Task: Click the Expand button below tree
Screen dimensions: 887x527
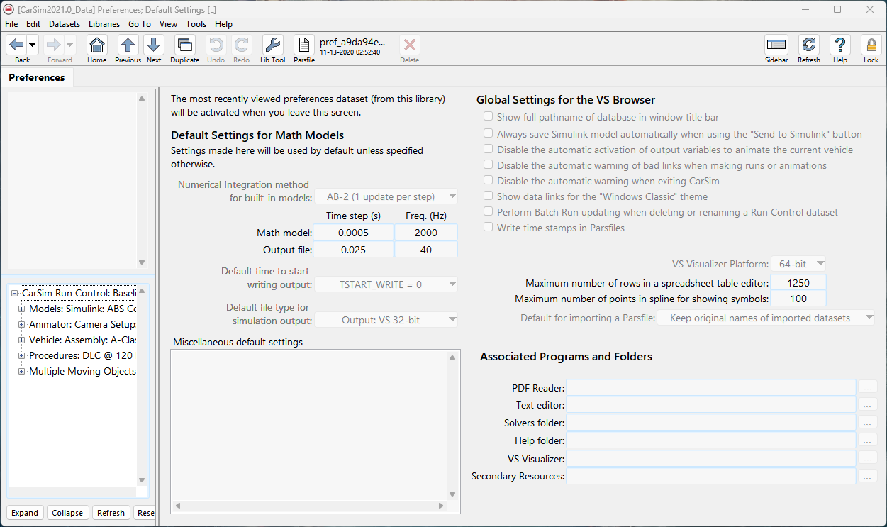Action: point(25,513)
